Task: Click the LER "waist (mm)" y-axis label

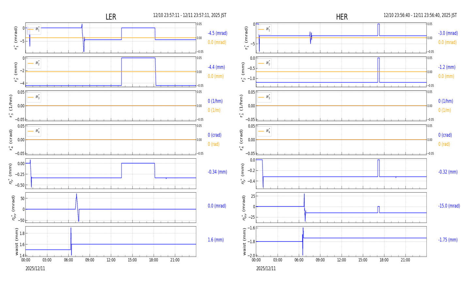Action: pos(17,242)
